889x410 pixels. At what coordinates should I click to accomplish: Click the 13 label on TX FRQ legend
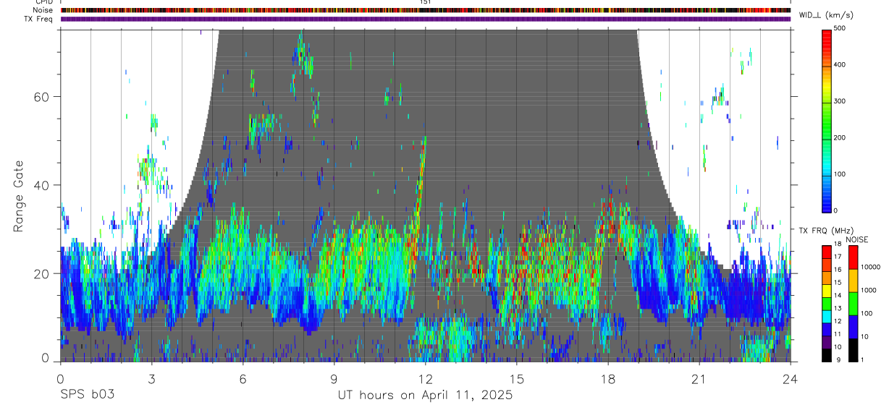838,309
